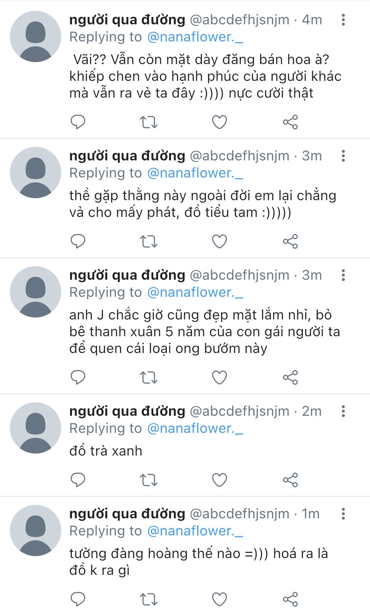Retweet the "đồ trà xanh" tweet
This screenshot has height=611, width=370.
149,480
